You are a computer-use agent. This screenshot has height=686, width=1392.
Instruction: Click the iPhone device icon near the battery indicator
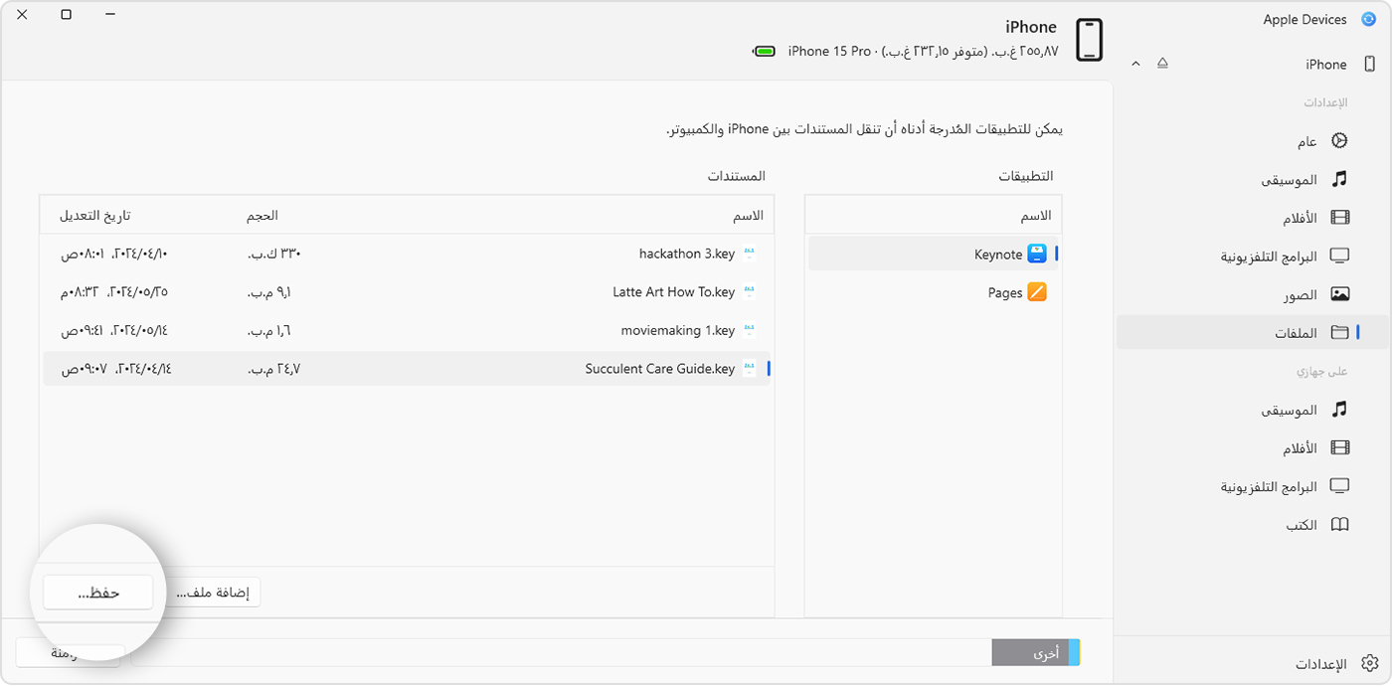[x=1089, y=40]
